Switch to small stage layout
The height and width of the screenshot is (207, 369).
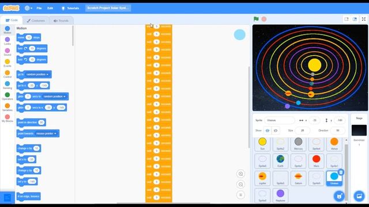point(347,19)
